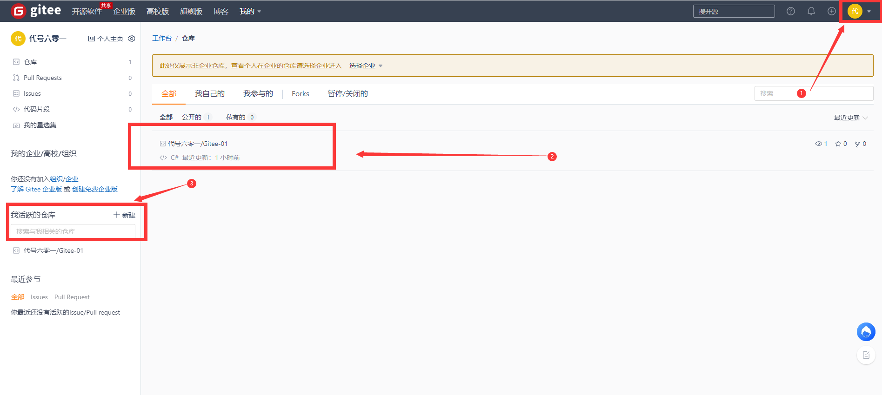The width and height of the screenshot is (882, 395).
Task: Click the 搜索与我相关的仓库 input
Action: click(73, 231)
